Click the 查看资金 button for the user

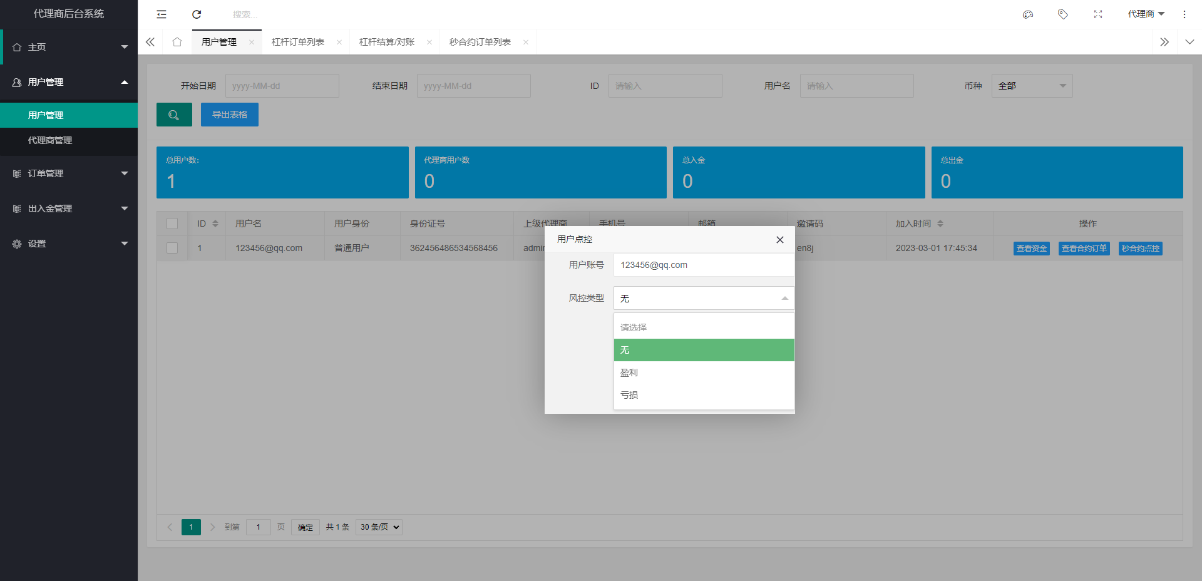coord(1031,249)
